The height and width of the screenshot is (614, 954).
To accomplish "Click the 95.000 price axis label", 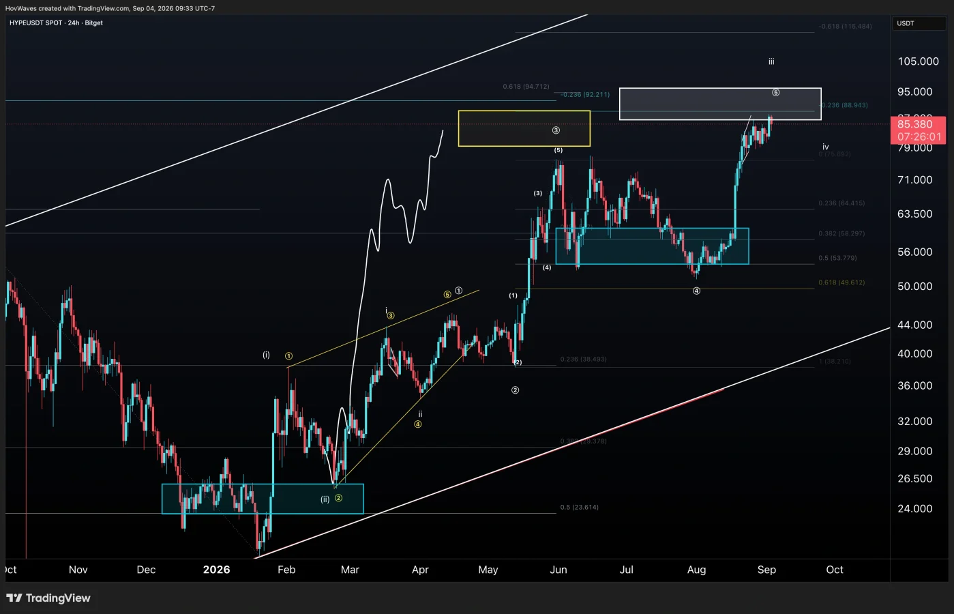I will tap(914, 91).
